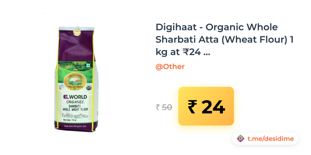This screenshot has width=311, height=155.
Task: Open the Digihaat Organic Sharbati Atta title
Action: 224,39
